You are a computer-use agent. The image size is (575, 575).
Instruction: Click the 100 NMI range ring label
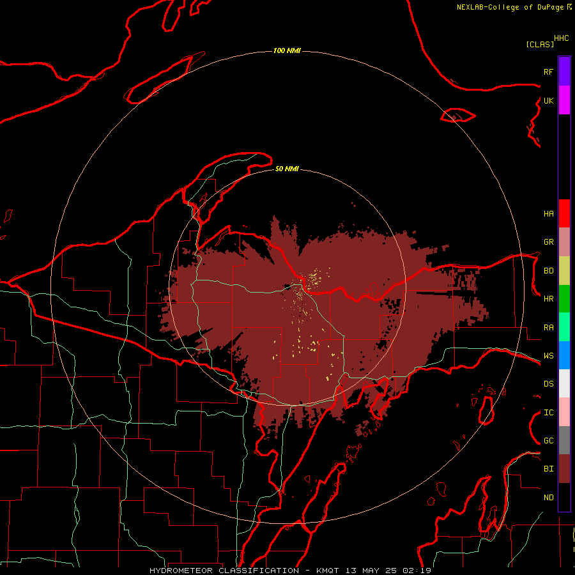[x=287, y=50]
